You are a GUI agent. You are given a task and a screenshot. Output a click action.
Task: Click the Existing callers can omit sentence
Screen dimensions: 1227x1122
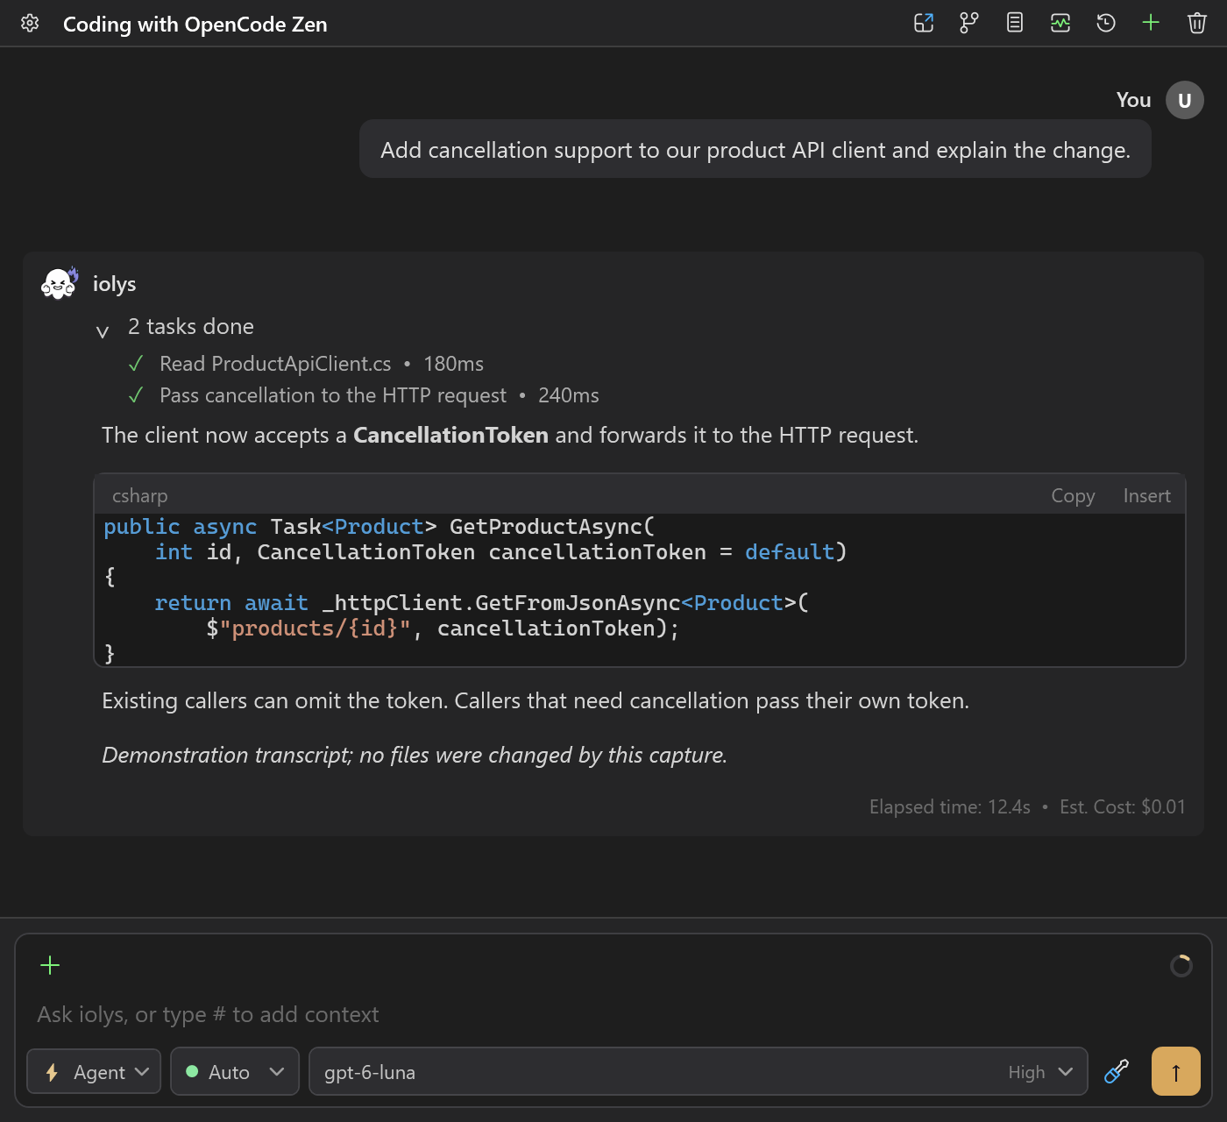pos(535,700)
